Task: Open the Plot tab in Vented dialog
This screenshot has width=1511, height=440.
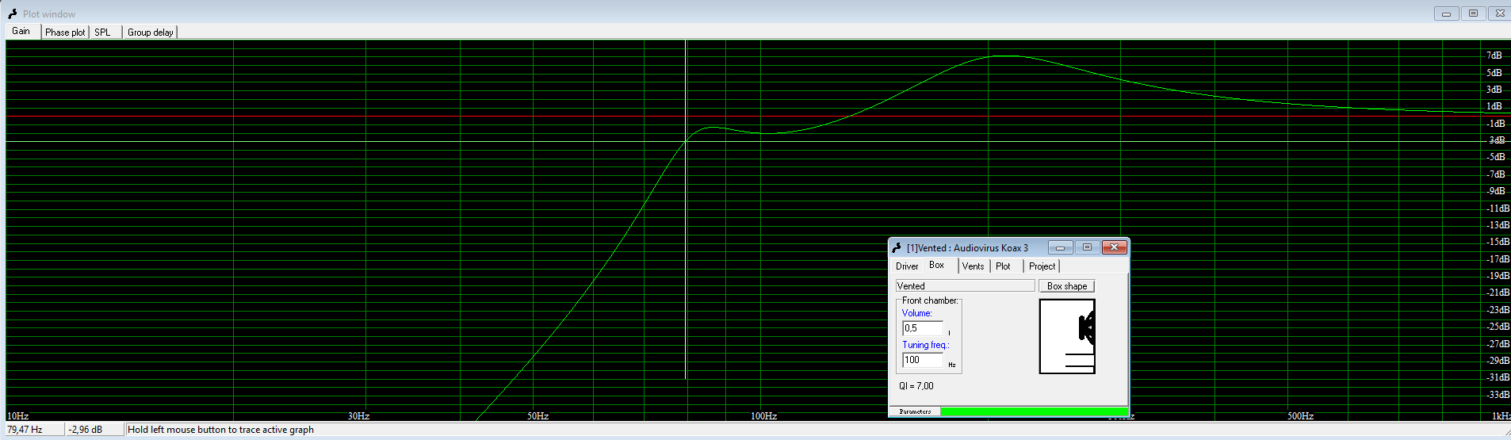Action: coord(1003,266)
